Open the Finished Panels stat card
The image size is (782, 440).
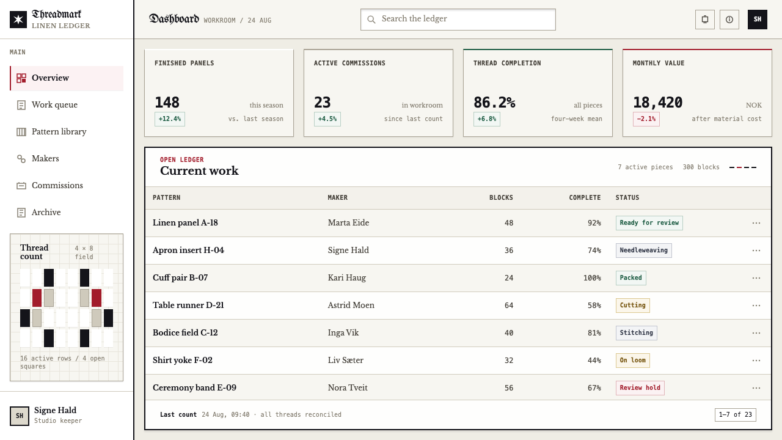pyautogui.click(x=219, y=93)
